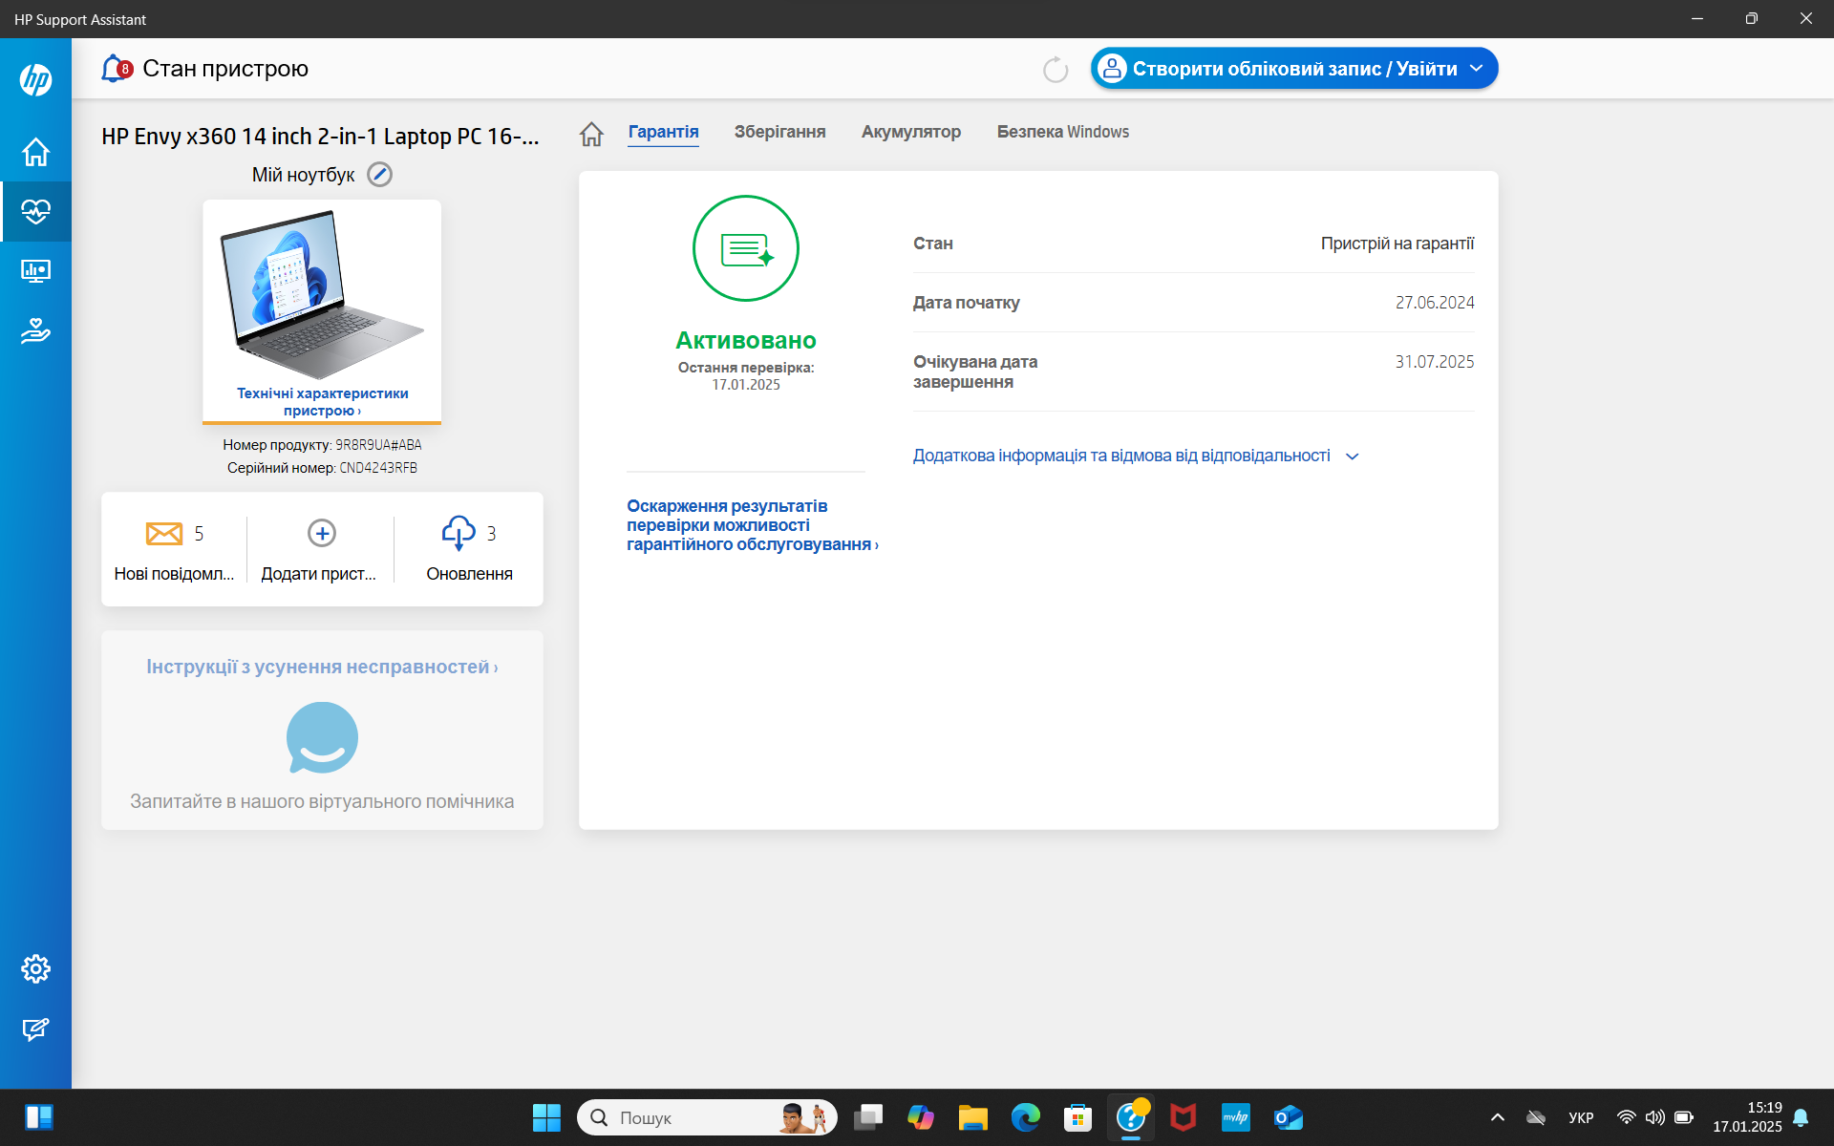This screenshot has width=1834, height=1146.
Task: Click the HP logo in sidebar
Action: pos(36,79)
